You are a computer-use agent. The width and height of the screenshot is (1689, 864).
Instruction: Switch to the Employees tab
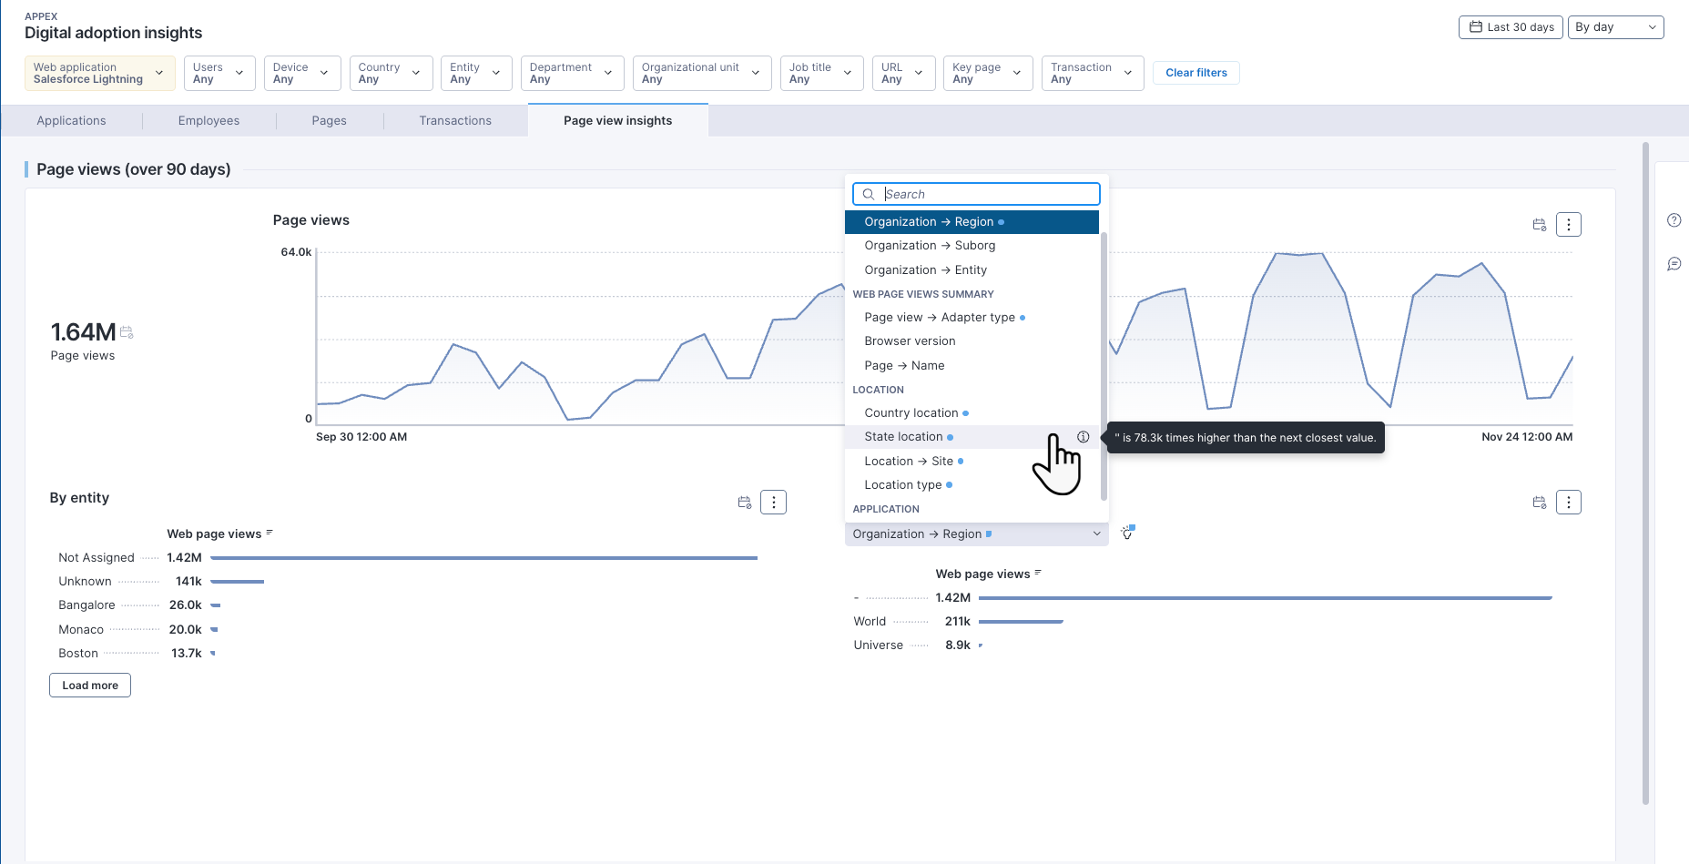pos(209,120)
